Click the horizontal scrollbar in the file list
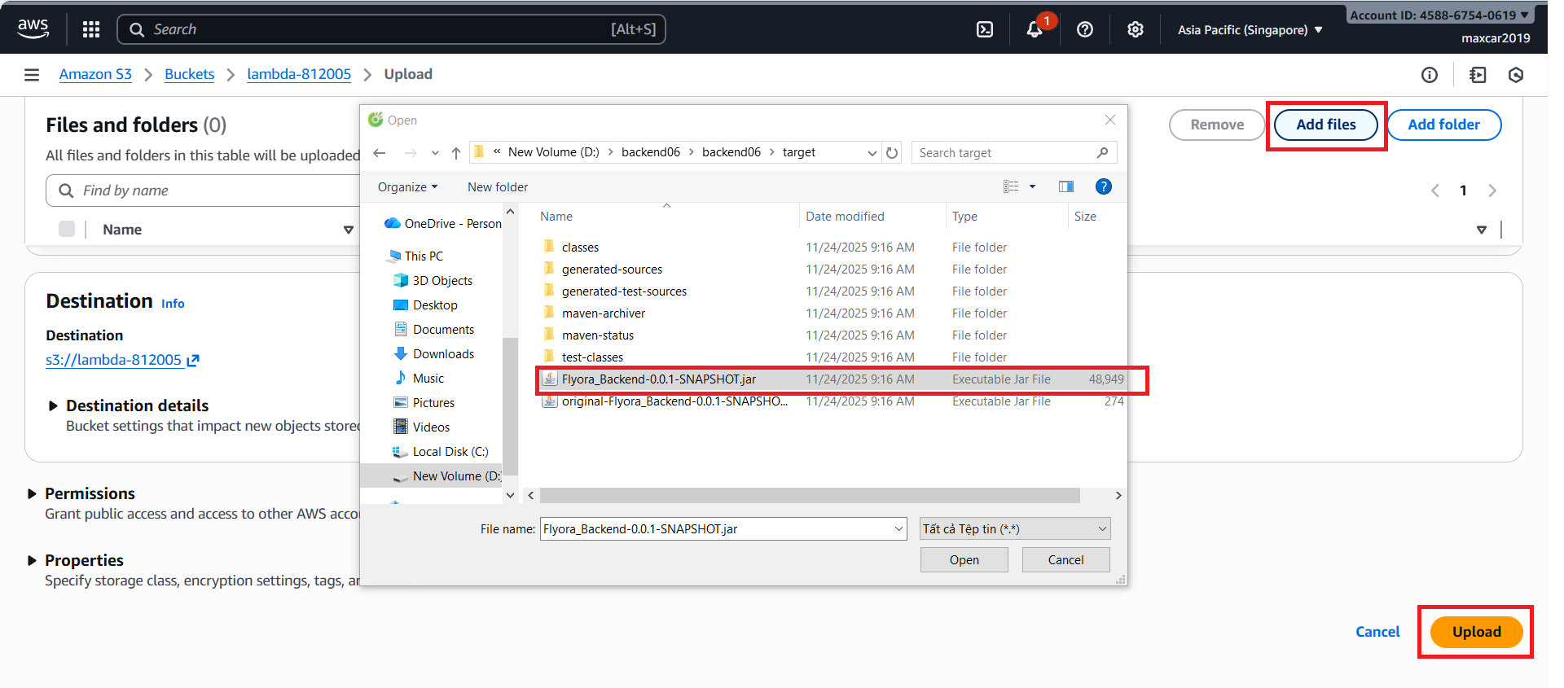1564x688 pixels. pyautogui.click(x=809, y=496)
